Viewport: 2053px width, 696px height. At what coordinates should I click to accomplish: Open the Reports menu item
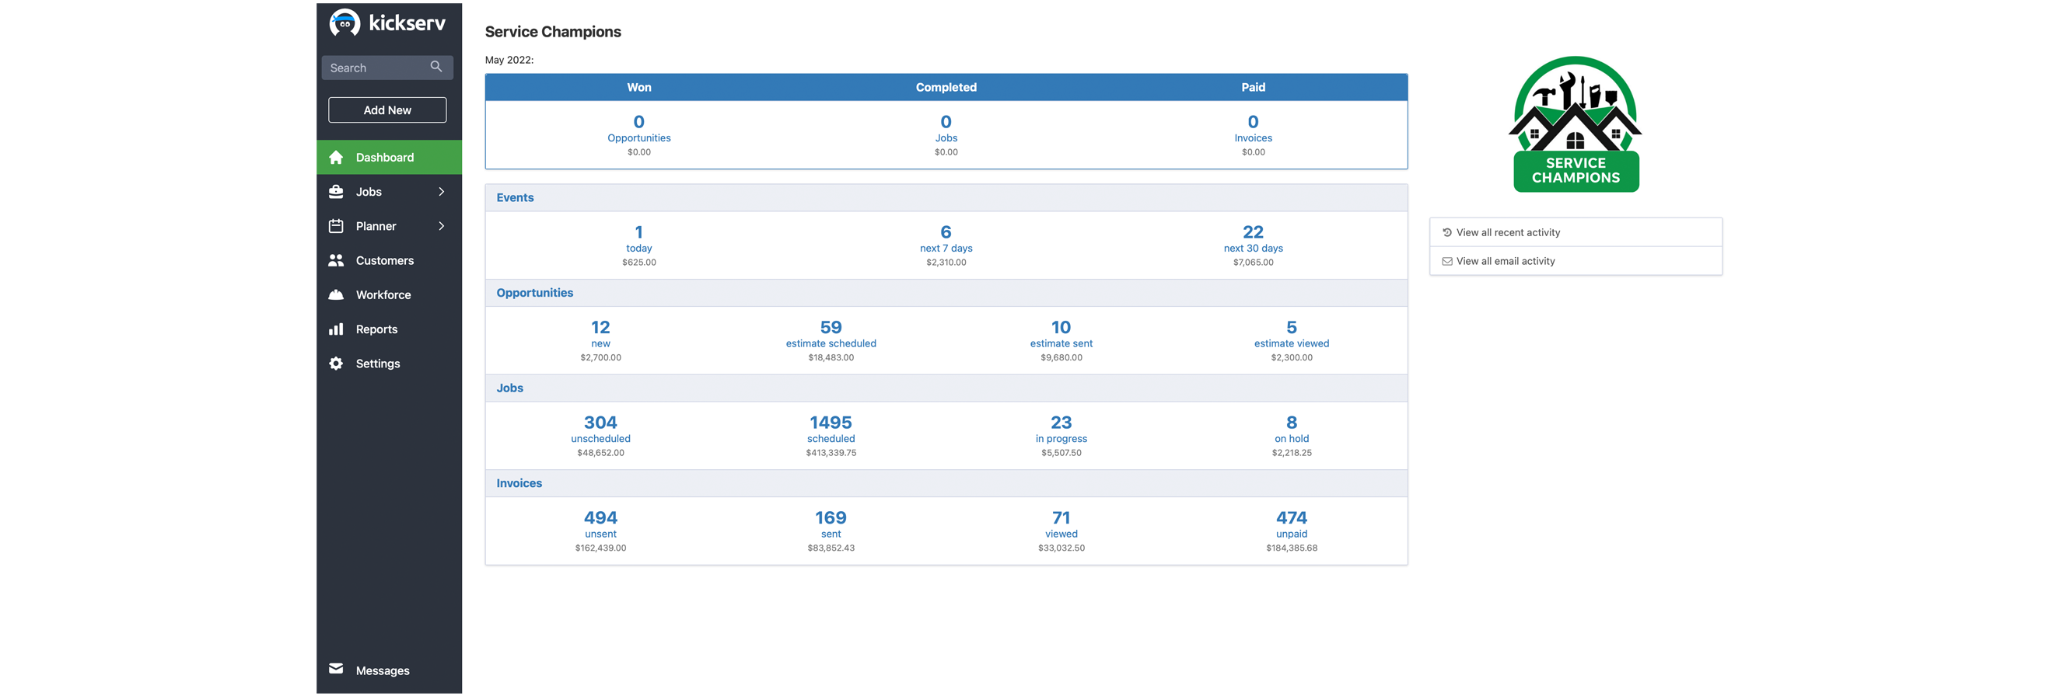pyautogui.click(x=389, y=329)
